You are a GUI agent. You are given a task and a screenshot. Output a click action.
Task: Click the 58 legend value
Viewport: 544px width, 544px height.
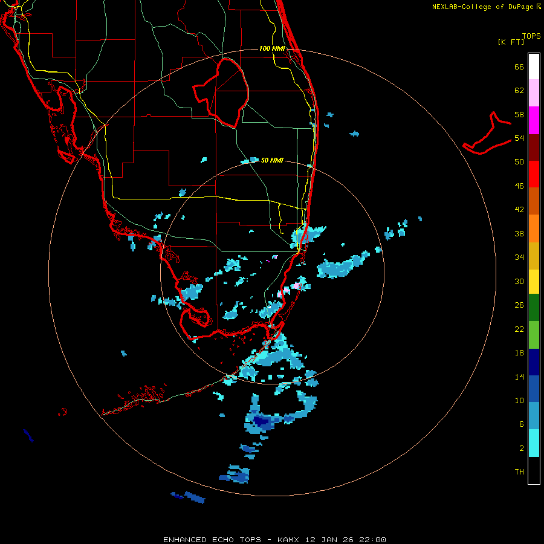click(519, 114)
